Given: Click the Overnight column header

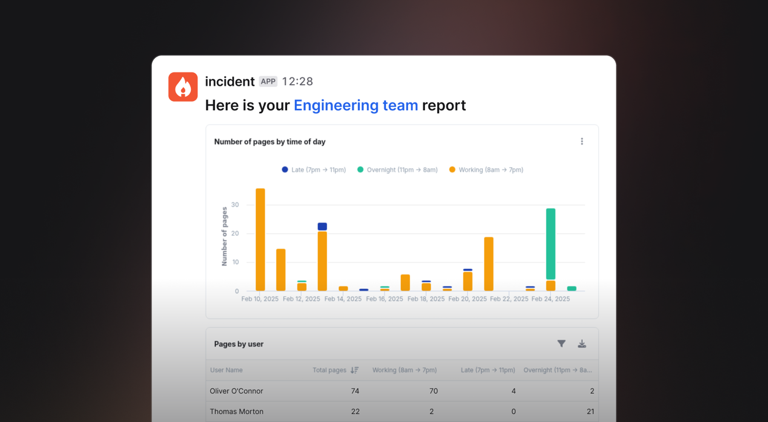Looking at the screenshot, I should click(x=557, y=370).
